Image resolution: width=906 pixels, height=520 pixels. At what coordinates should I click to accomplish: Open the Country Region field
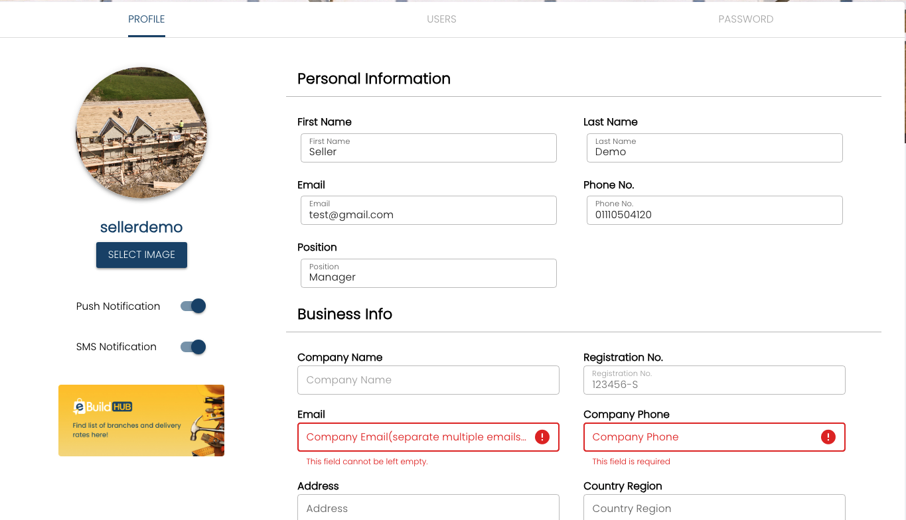tap(714, 508)
